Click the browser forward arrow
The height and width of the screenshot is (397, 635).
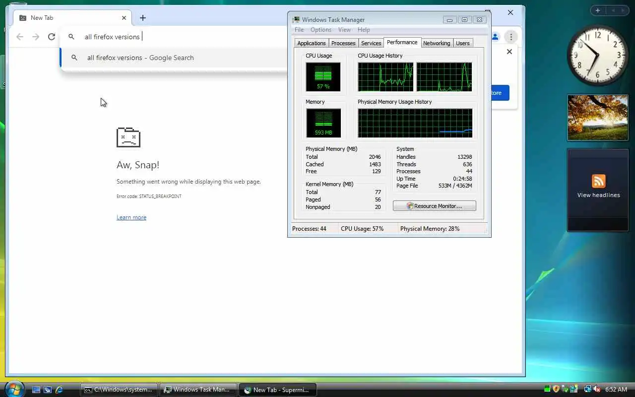pos(36,37)
